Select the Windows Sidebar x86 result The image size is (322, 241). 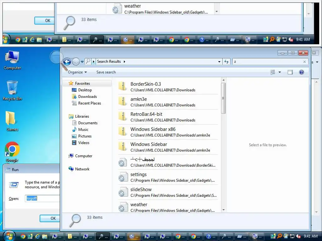[x=168, y=132]
